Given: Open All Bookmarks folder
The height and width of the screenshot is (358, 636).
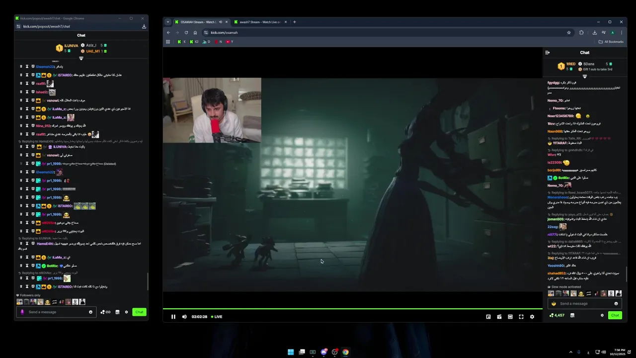Looking at the screenshot, I should (611, 42).
